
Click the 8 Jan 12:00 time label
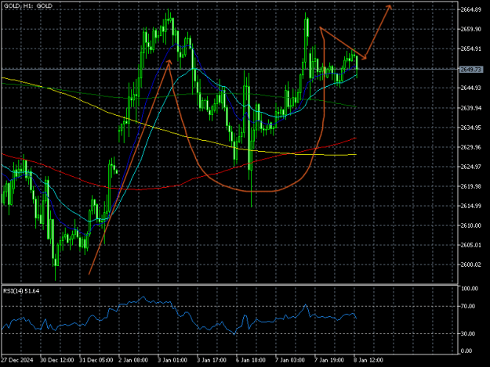tap(368, 361)
